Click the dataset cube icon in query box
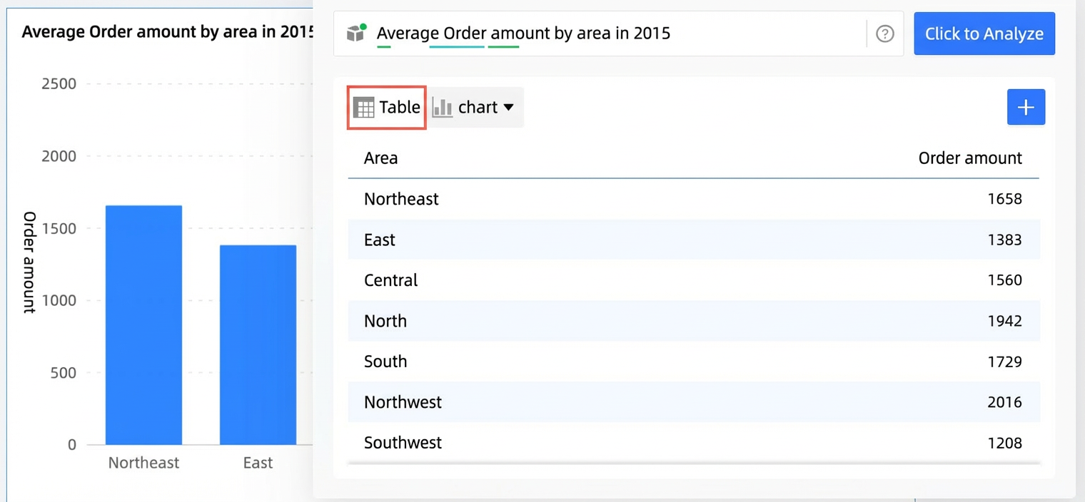1085x502 pixels. coord(355,33)
